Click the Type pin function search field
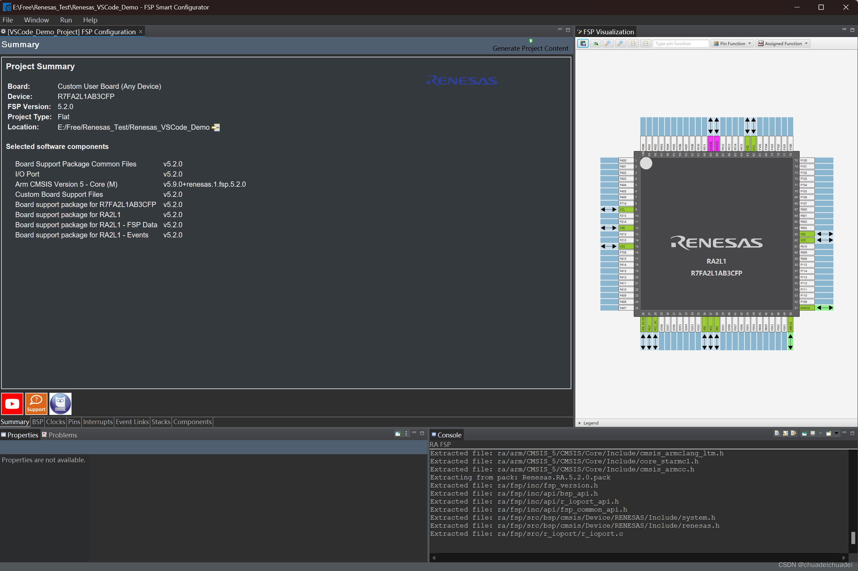858x571 pixels. 680,43
